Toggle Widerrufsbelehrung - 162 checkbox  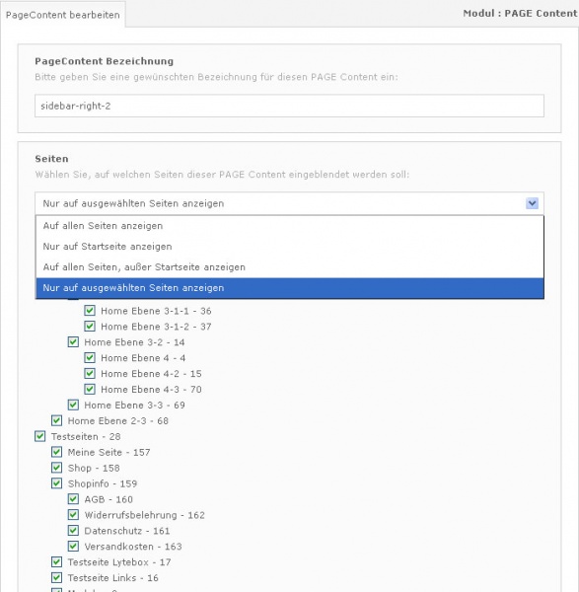(x=73, y=515)
